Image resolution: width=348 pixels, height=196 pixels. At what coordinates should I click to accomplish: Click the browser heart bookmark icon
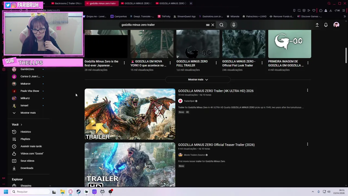(314, 10)
